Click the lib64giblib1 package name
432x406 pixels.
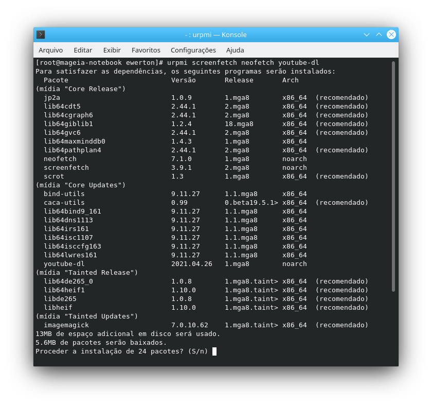68,124
